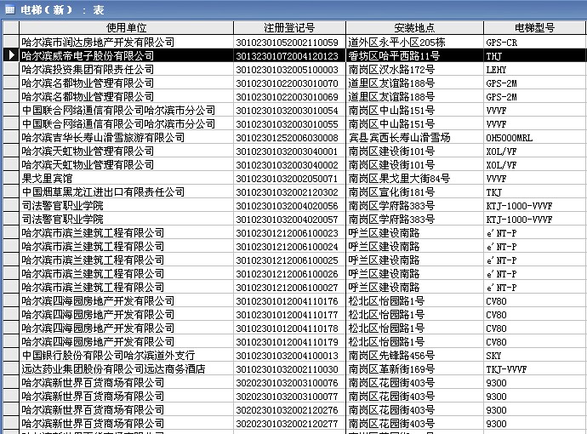Click registration number 30202301032003100076
587x434 pixels.
point(289,382)
